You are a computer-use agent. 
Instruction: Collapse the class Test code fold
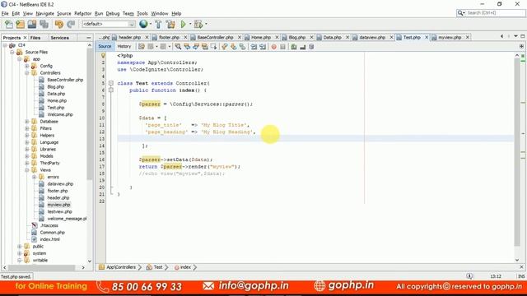(111, 83)
